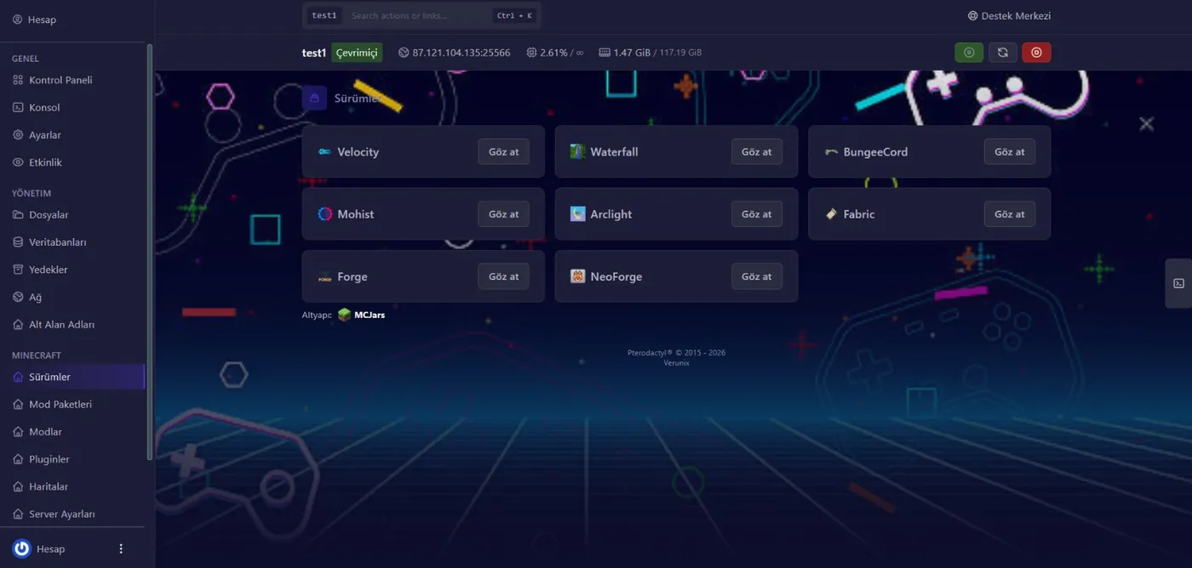Viewport: 1192px width, 568px height.
Task: Open Kontrol Paneli in sidebar
Action: tap(72, 80)
